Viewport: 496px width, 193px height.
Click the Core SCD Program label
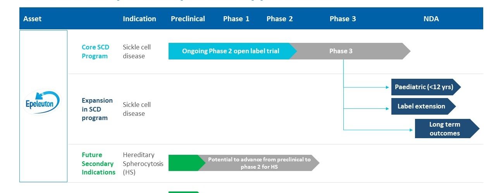click(95, 51)
